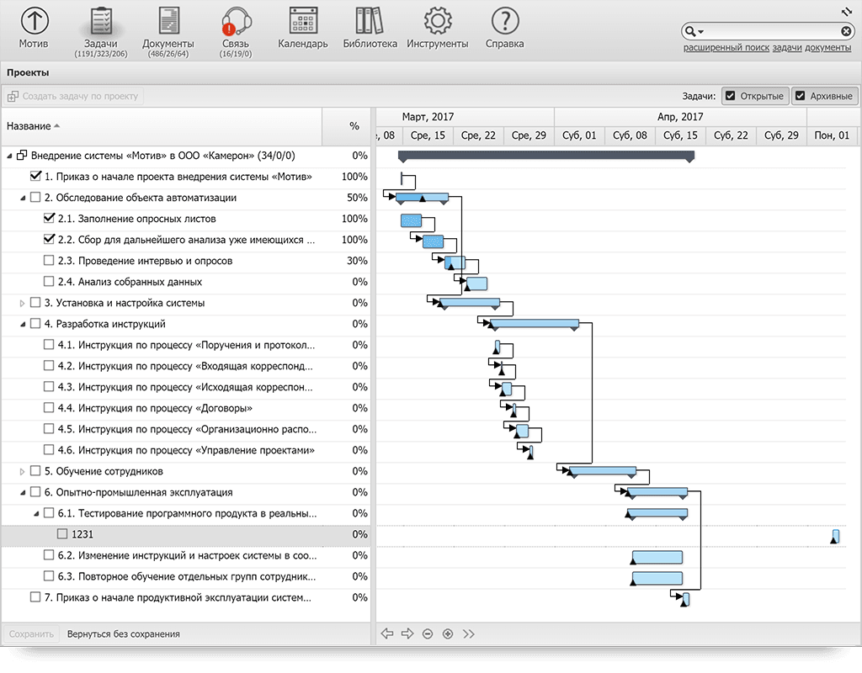Check task 3 Установка и настройка системы
862x673 pixels.
point(35,303)
